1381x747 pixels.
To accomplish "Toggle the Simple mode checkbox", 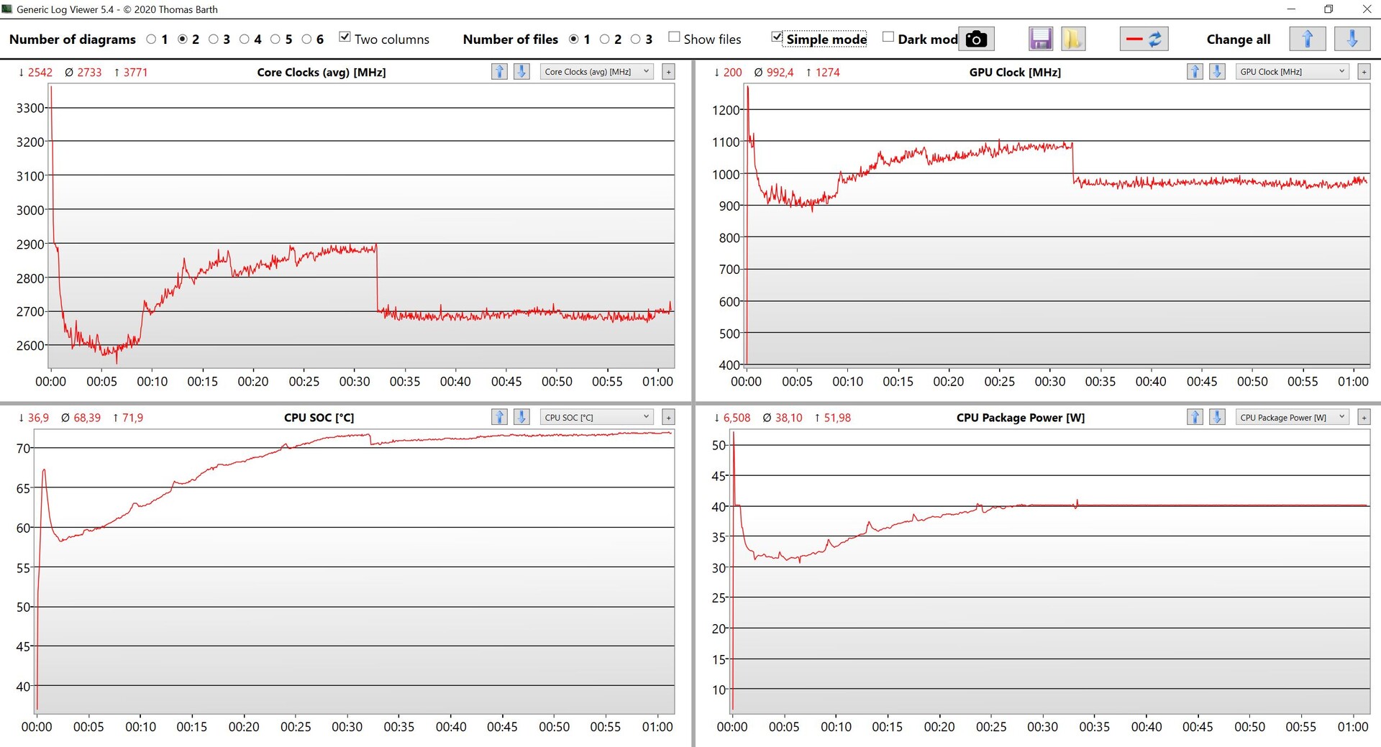I will [777, 37].
